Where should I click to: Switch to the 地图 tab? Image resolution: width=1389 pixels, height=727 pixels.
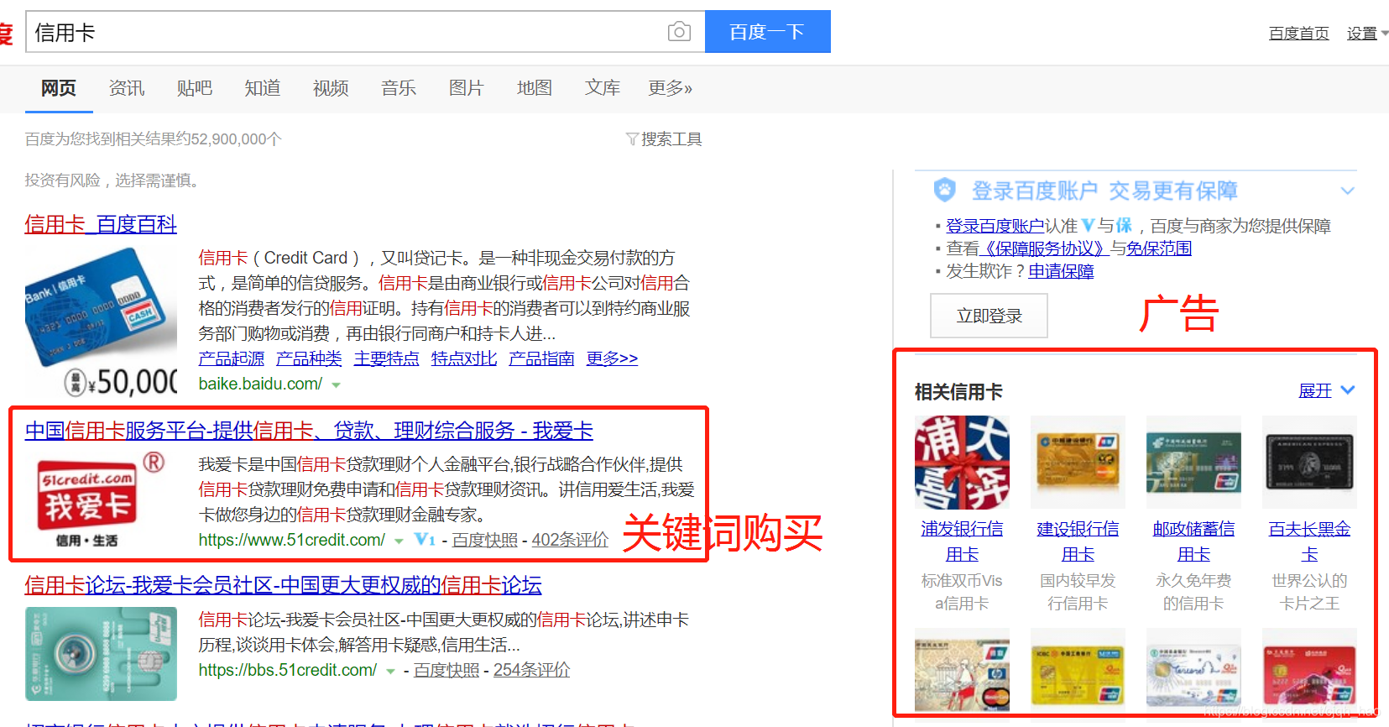pos(535,88)
